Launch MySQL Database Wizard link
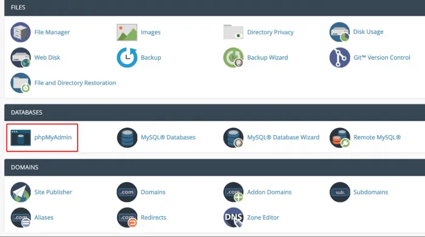Image resolution: width=425 pixels, height=237 pixels. tap(284, 138)
